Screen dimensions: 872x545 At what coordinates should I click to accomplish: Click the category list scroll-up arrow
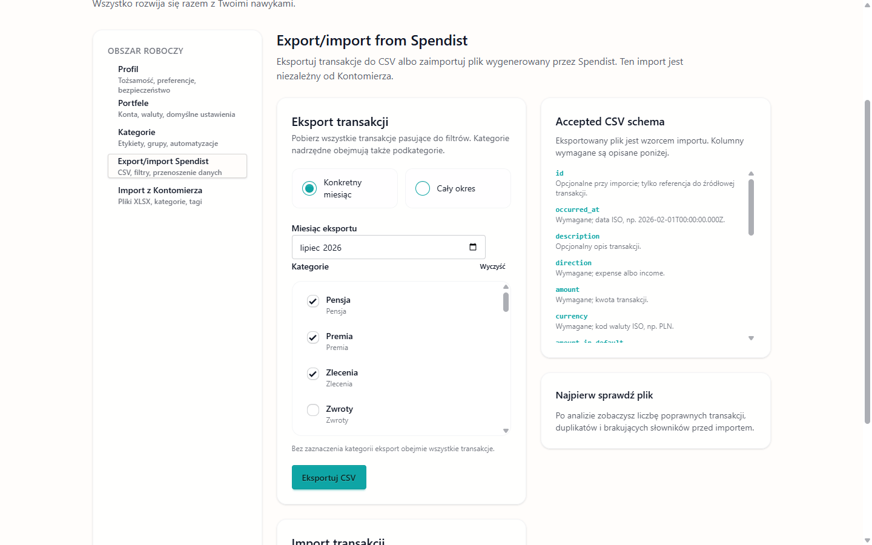(506, 286)
